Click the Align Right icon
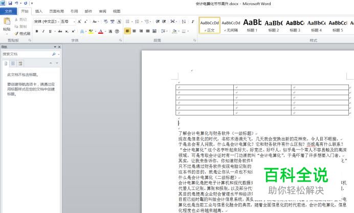 (x=141, y=31)
